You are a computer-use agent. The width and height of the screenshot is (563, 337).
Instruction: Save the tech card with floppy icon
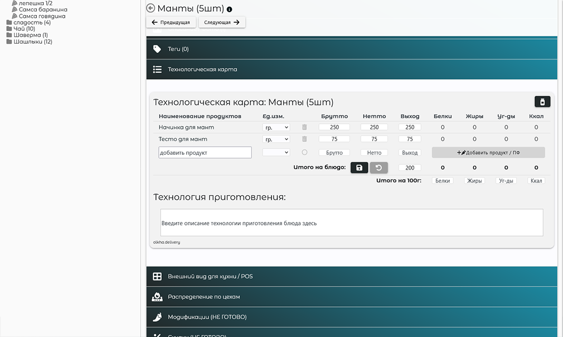click(359, 167)
